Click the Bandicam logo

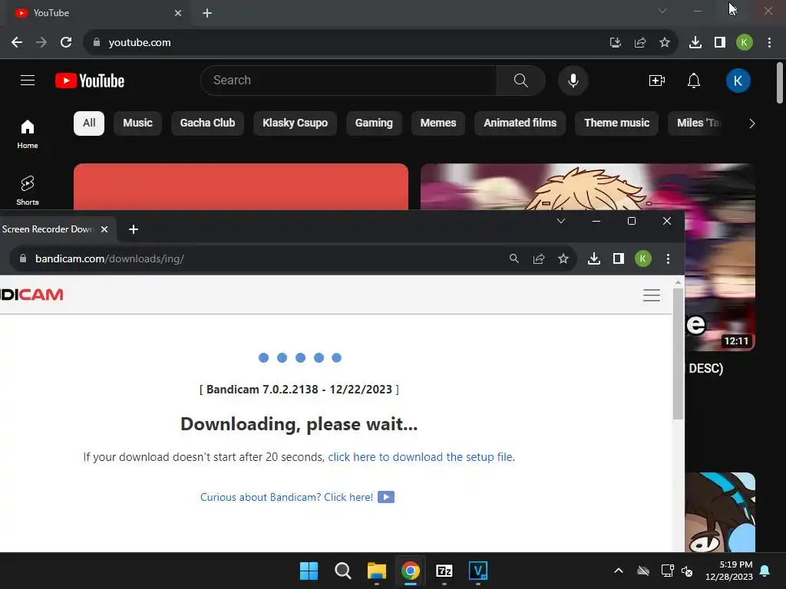[x=31, y=294]
